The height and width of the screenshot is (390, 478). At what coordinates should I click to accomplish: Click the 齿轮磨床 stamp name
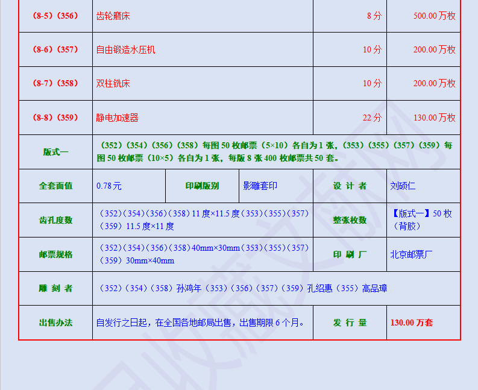tap(113, 16)
